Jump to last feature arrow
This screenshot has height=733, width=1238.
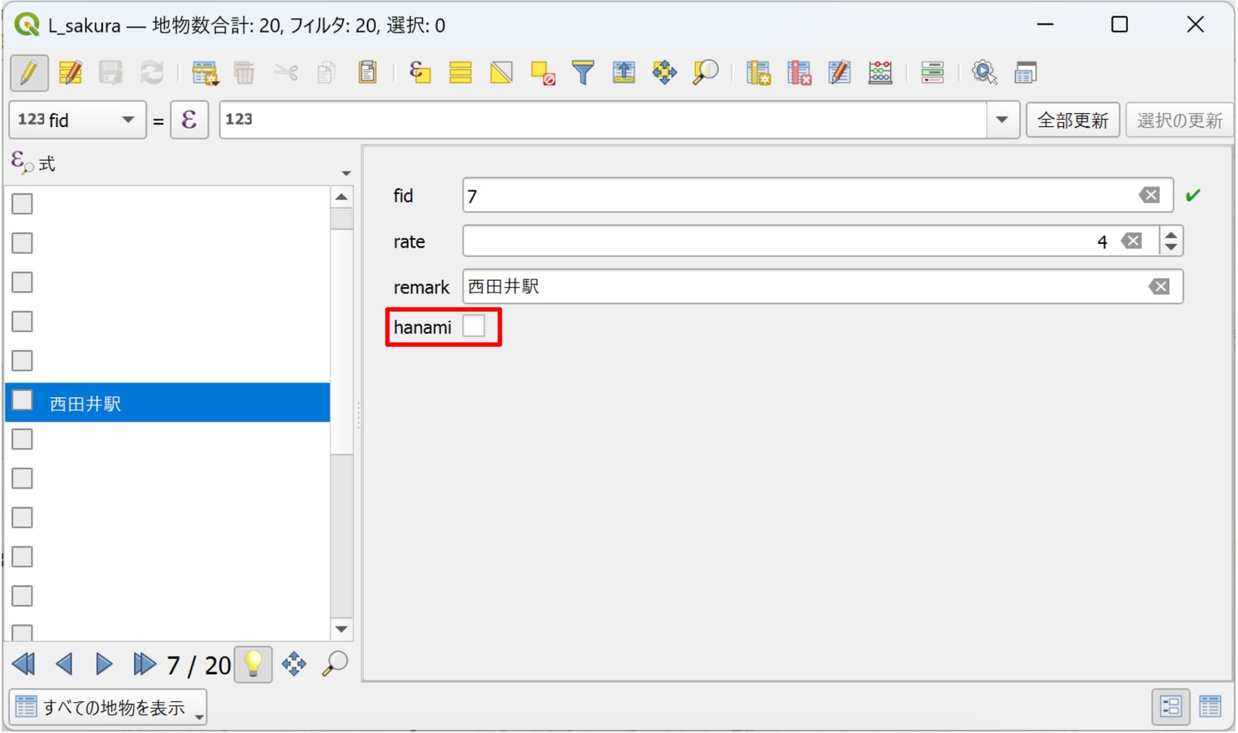pyautogui.click(x=144, y=664)
